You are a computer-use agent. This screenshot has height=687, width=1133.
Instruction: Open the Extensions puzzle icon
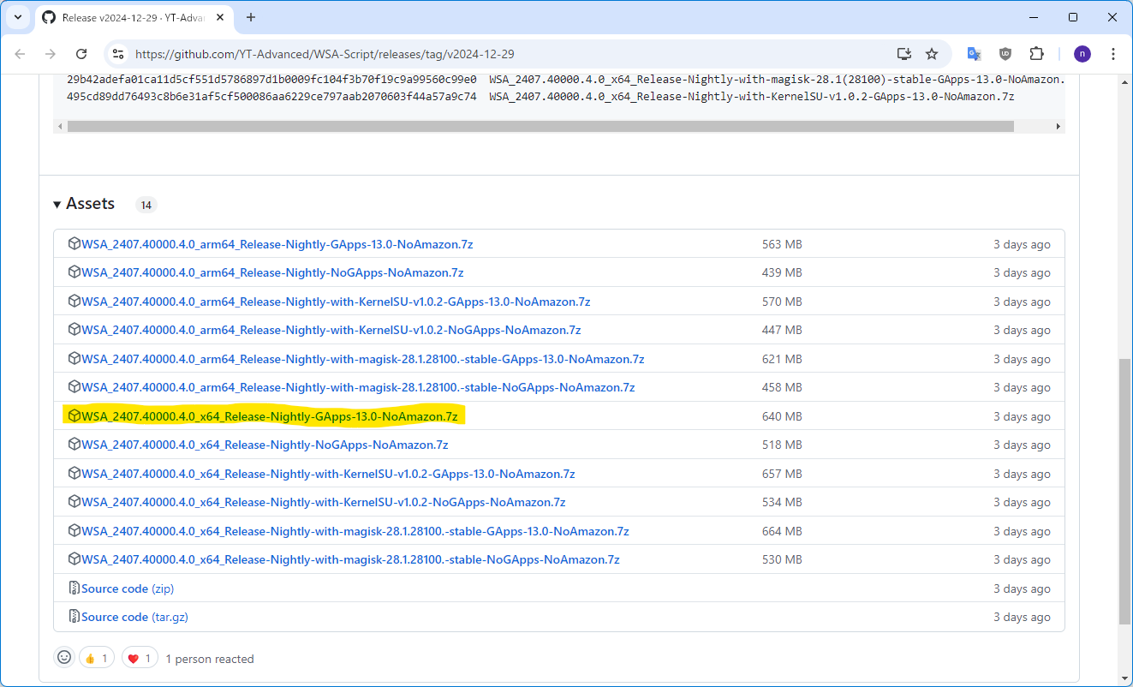pyautogui.click(x=1036, y=54)
